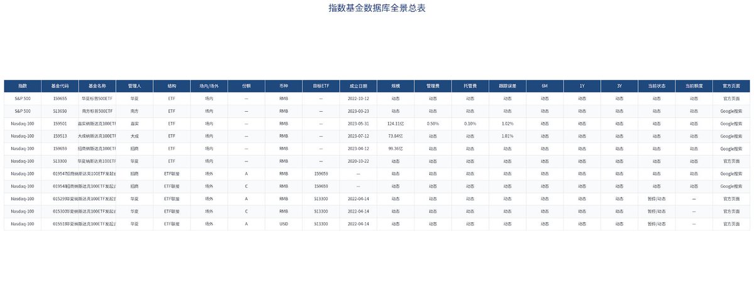This screenshot has width=754, height=295.
Task: Click the 规模 column header
Action: pos(396,86)
